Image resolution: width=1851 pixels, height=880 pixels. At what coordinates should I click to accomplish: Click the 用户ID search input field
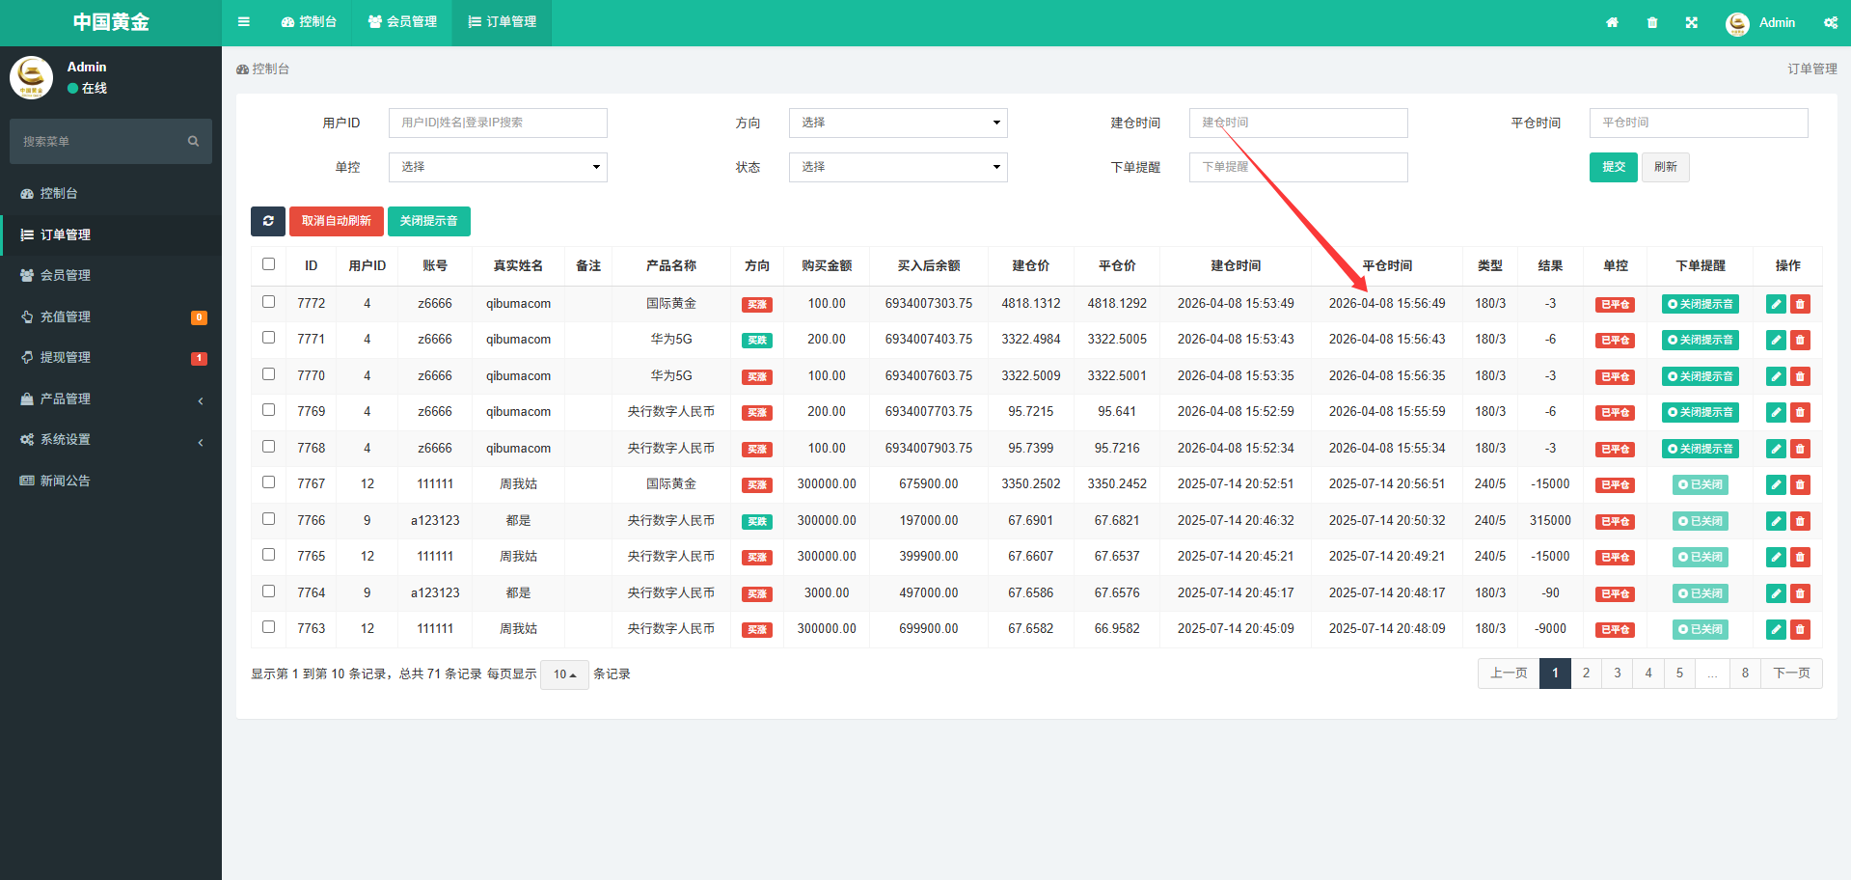[498, 123]
